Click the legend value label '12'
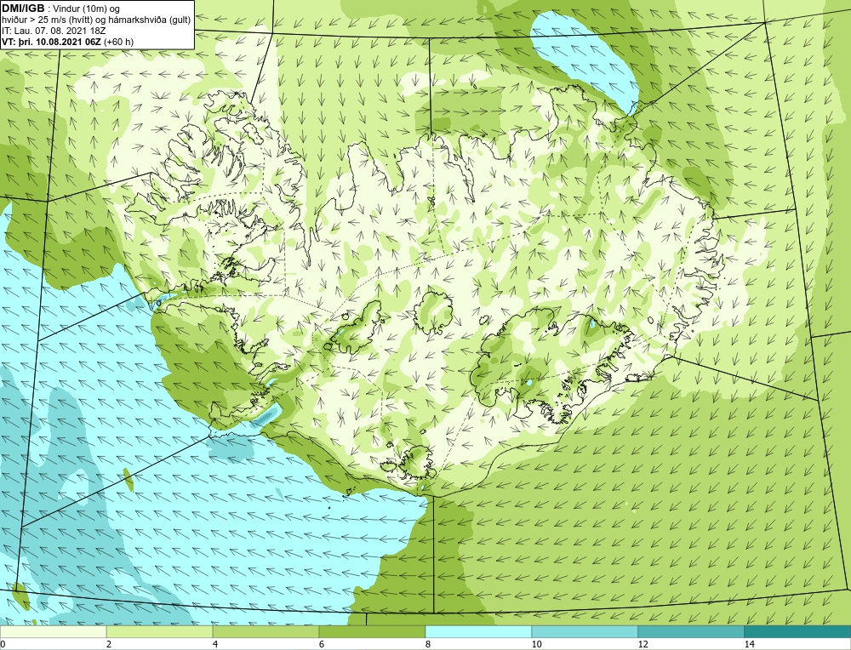 click(x=643, y=644)
